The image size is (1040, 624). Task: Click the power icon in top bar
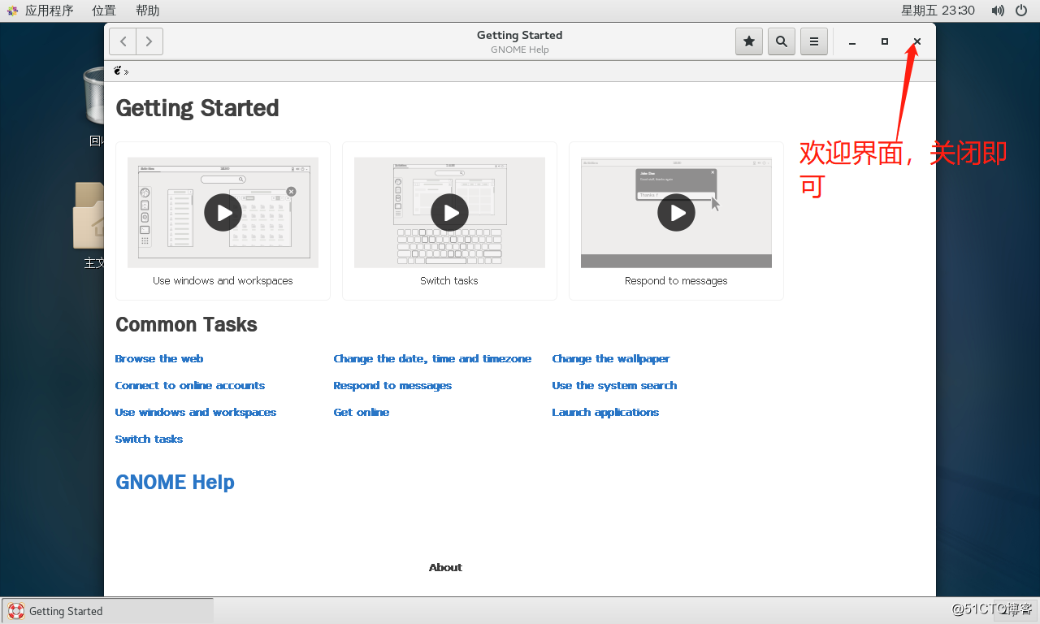[1021, 11]
